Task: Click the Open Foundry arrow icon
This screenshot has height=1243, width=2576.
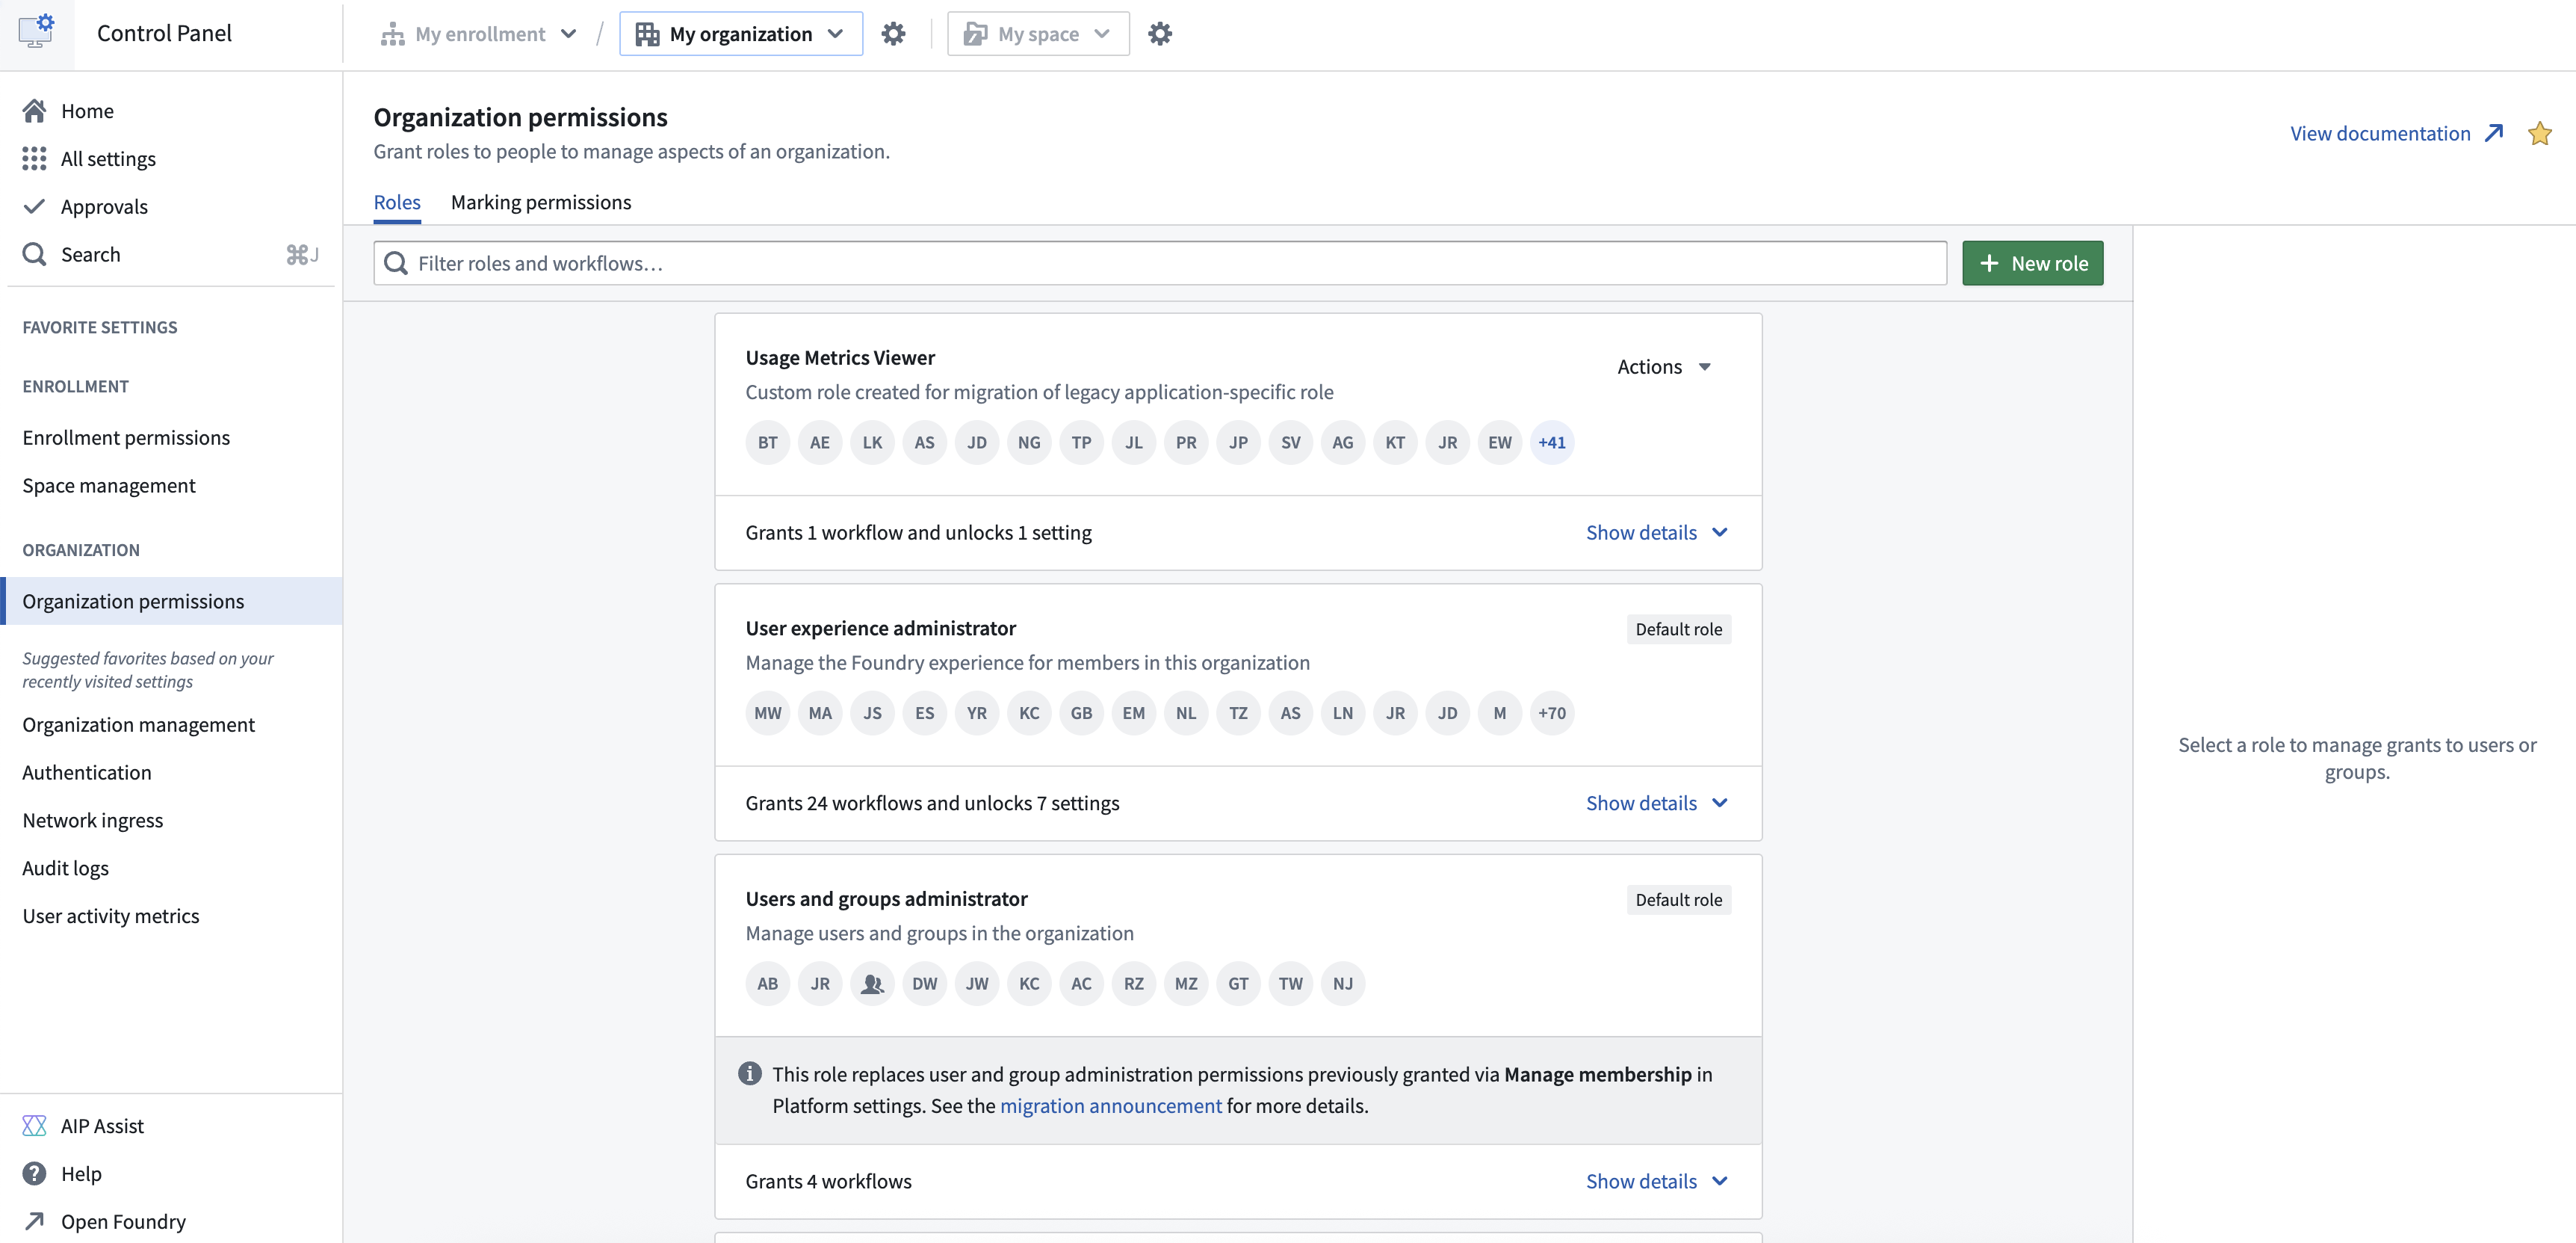Action: pyautogui.click(x=35, y=1221)
